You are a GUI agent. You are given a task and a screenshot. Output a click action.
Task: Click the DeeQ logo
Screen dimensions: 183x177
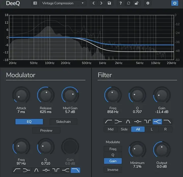(x=13, y=3)
